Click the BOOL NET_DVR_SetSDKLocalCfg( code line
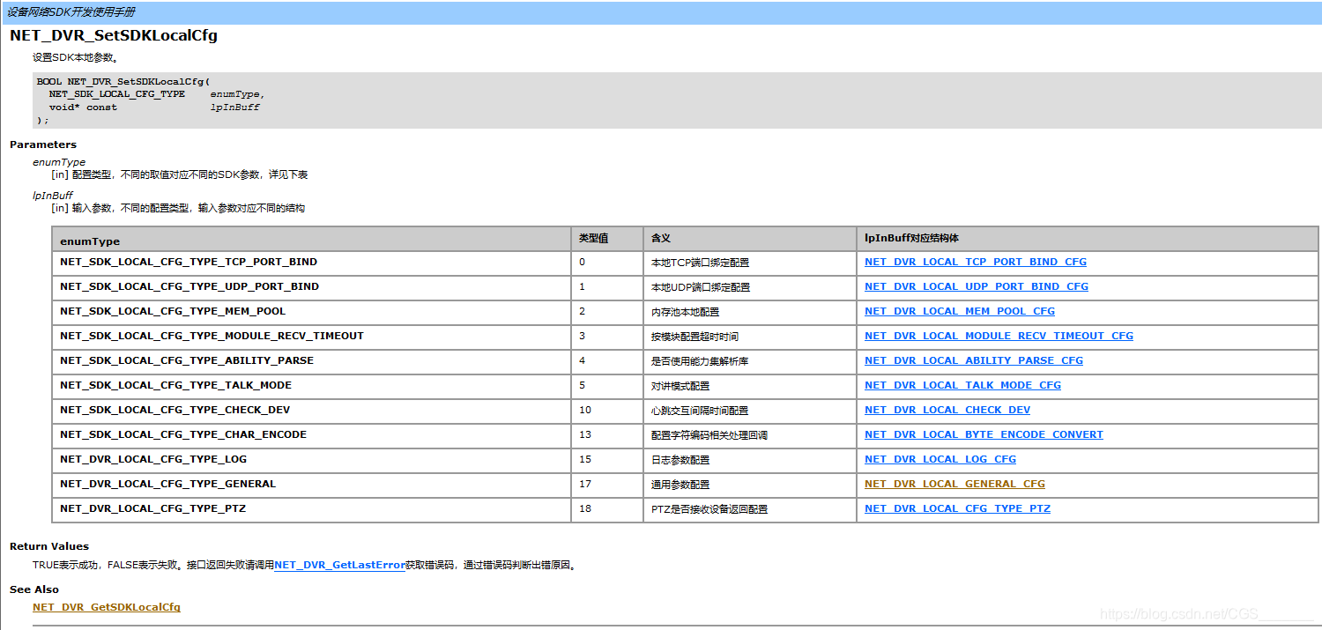This screenshot has height=630, width=1322. tap(123, 81)
